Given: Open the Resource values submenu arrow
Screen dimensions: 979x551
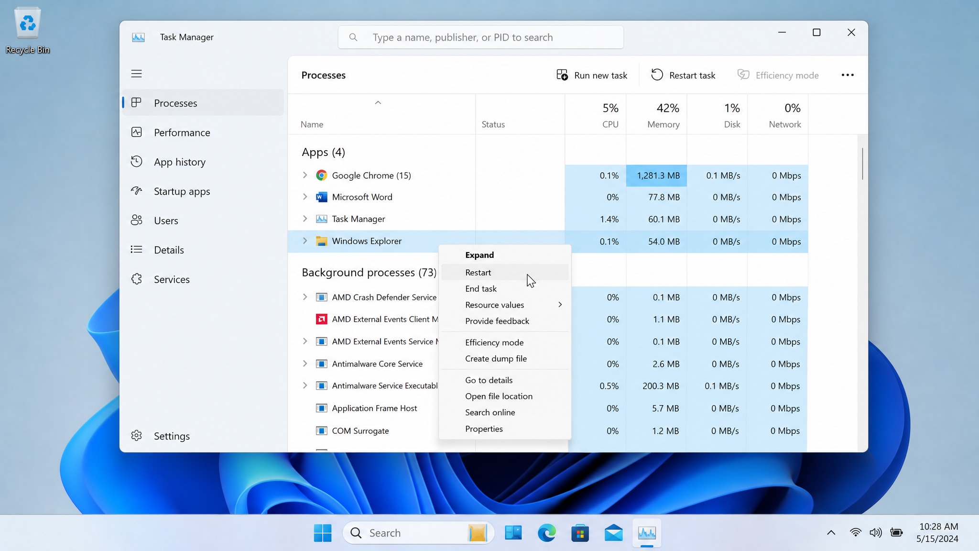Looking at the screenshot, I should pos(560,305).
